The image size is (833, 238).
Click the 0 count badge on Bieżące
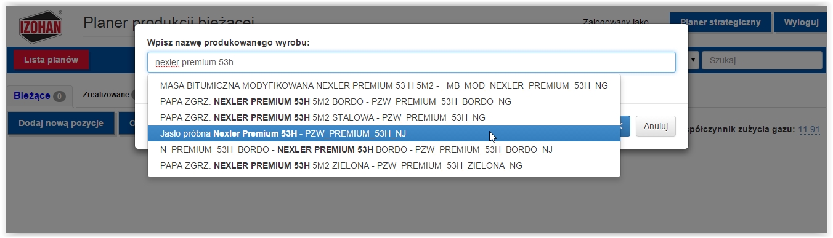(59, 97)
